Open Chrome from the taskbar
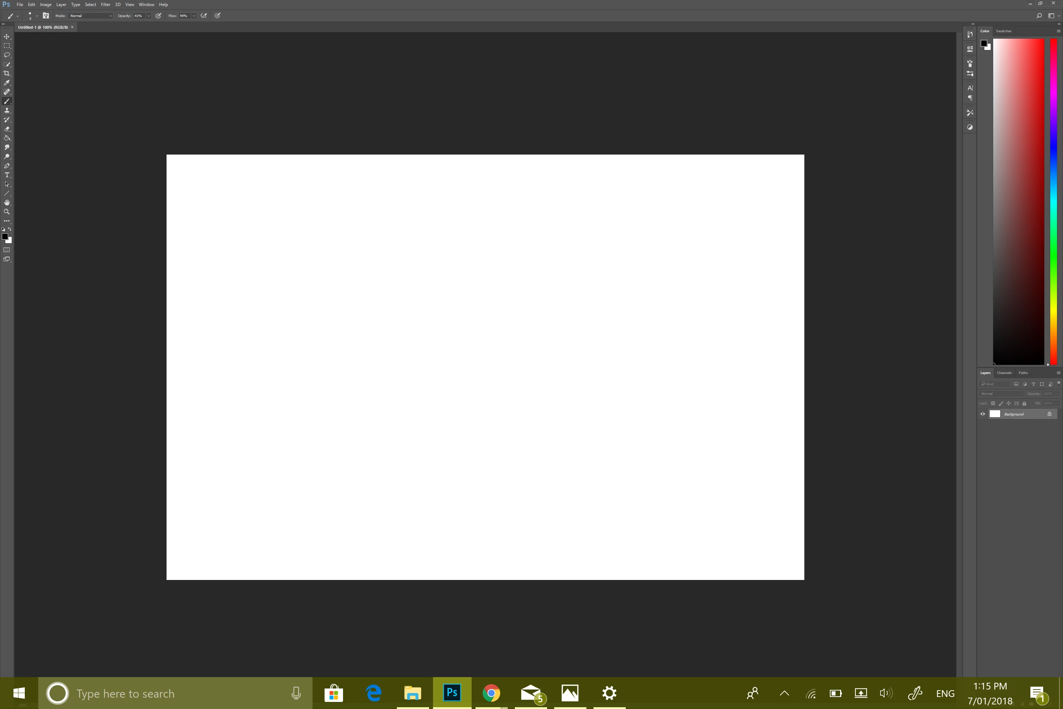The image size is (1063, 709). [491, 693]
